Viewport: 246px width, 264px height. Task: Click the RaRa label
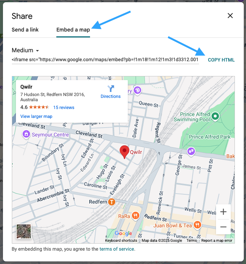[124, 216]
